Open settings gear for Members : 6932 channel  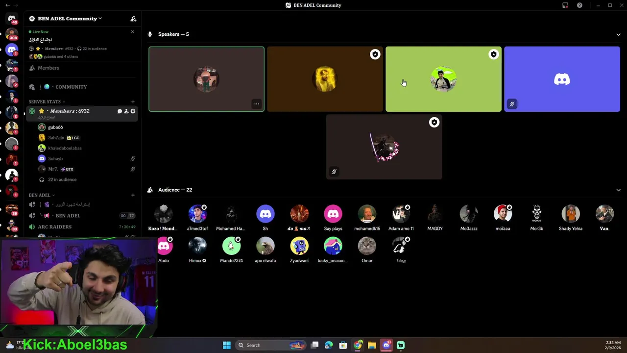(x=133, y=111)
